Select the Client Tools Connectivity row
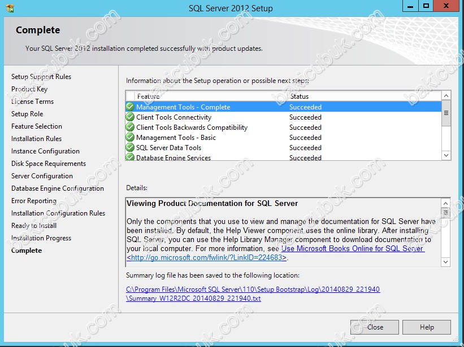 (x=284, y=117)
